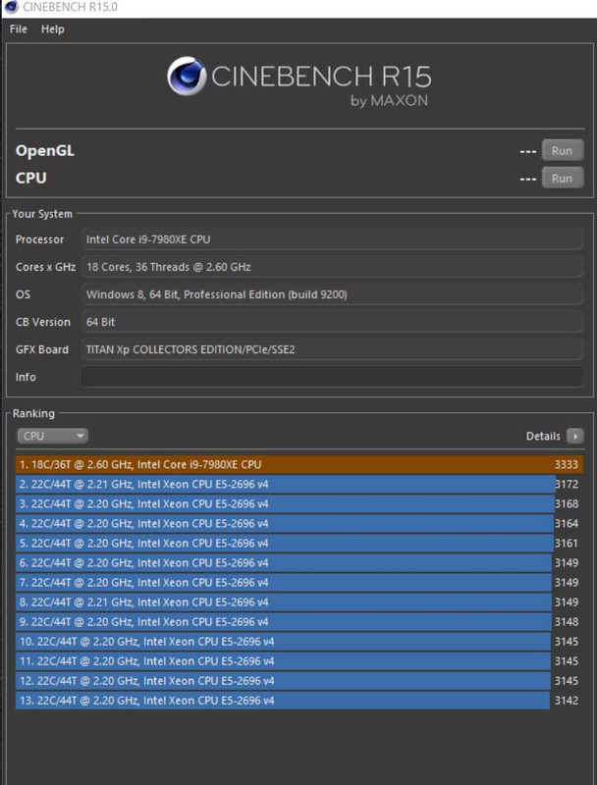Select ranking entry 8 at 2.21 GHz
The width and height of the screenshot is (597, 785).
(299, 602)
